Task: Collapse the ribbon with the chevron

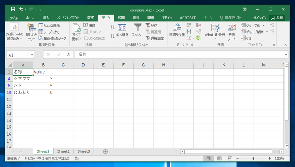Action: [285, 45]
